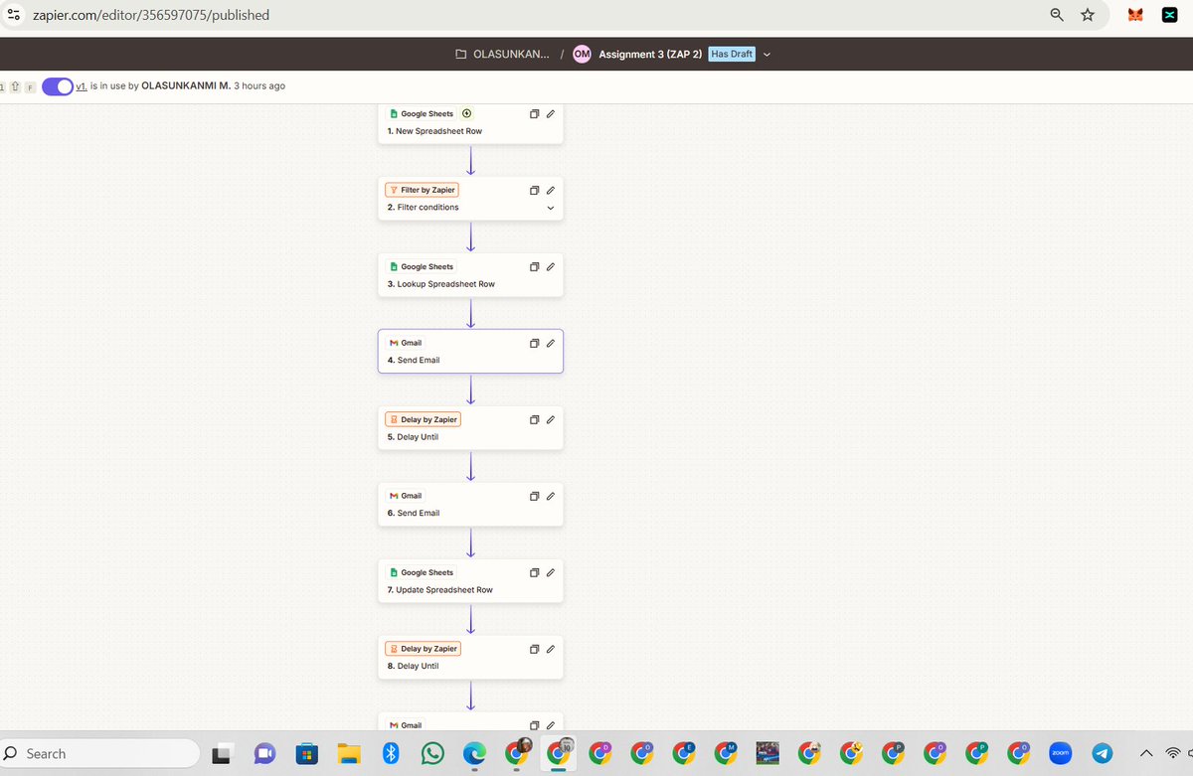1193x776 pixels.
Task: Click the instant trigger icon on step 1
Action: (467, 113)
